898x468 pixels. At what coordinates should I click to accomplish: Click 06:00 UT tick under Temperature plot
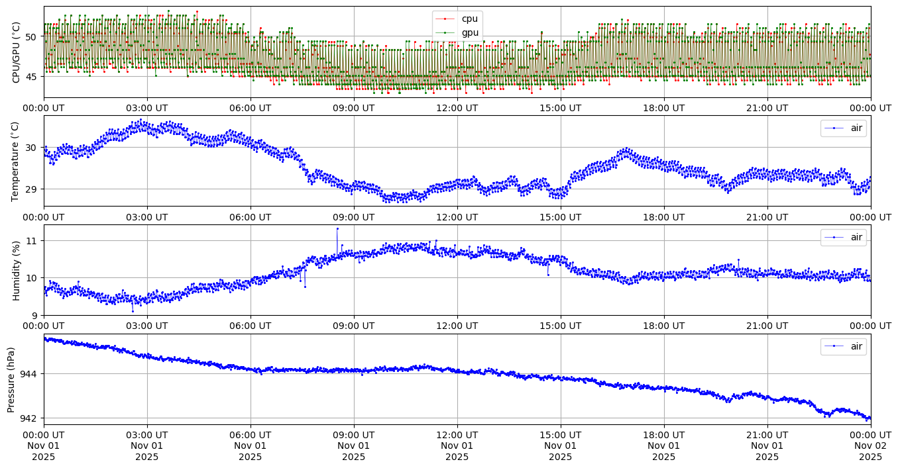click(x=250, y=217)
